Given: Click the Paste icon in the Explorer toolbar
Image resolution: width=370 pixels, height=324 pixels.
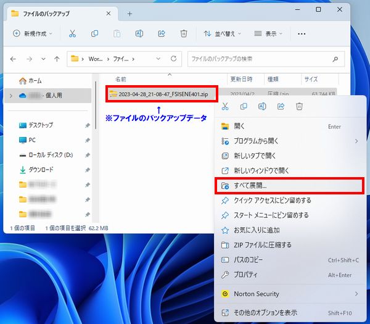Looking at the screenshot, I should pos(117,34).
